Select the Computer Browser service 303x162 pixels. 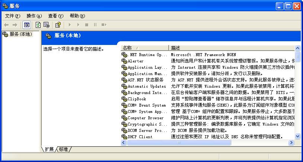146,118
